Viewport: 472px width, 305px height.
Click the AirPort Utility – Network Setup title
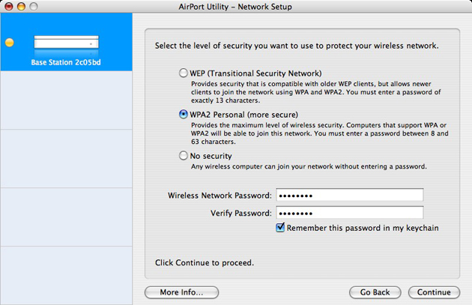click(236, 6)
